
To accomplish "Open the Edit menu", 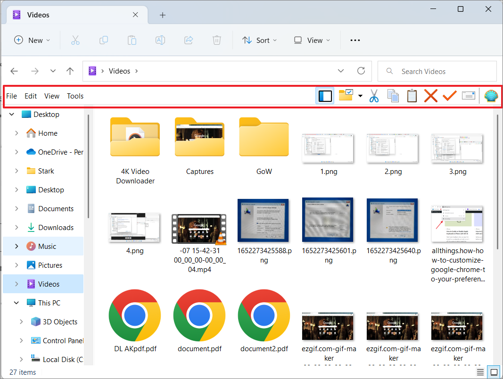I will coord(30,96).
